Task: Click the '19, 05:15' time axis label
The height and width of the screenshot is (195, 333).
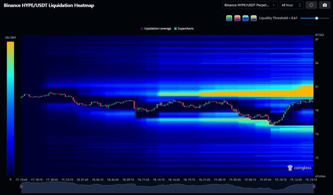Action: tap(250, 180)
